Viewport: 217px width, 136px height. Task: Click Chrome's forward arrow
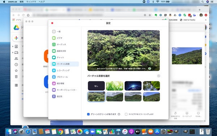pos(18,15)
